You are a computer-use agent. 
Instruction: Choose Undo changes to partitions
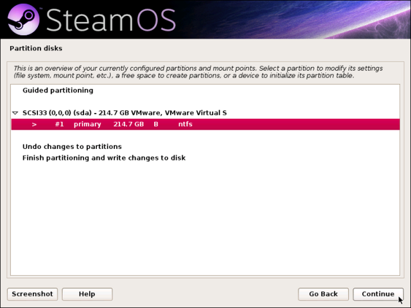coord(72,146)
